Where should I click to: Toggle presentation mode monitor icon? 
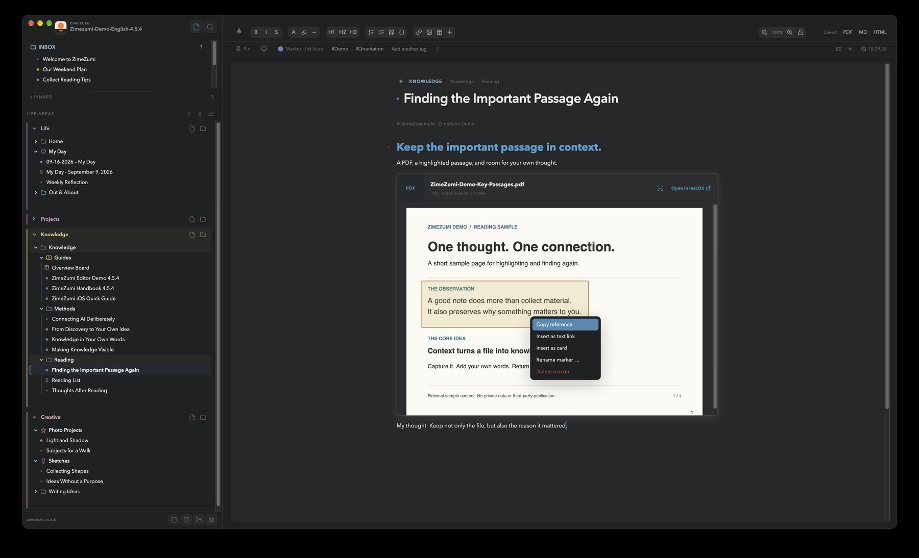pos(264,49)
